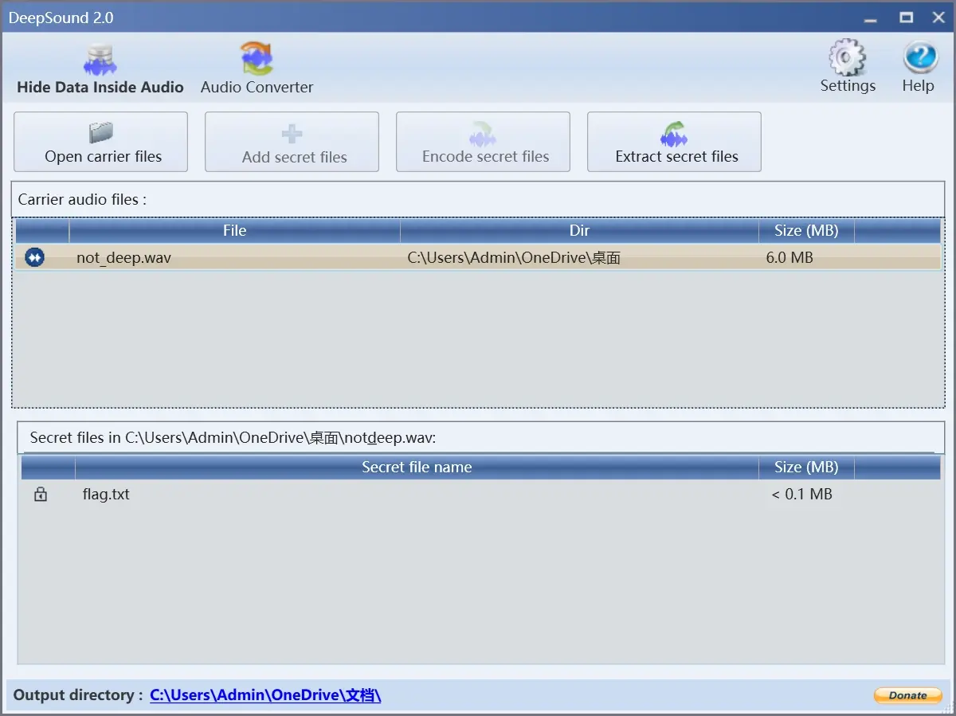Viewport: 956px width, 716px height.
Task: Click Add secret files button
Action: tap(292, 142)
